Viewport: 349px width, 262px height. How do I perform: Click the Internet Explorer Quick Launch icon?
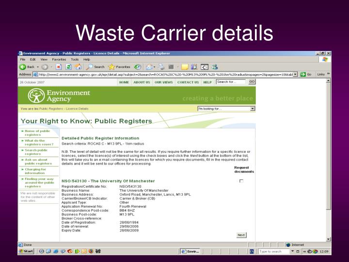coord(56,251)
